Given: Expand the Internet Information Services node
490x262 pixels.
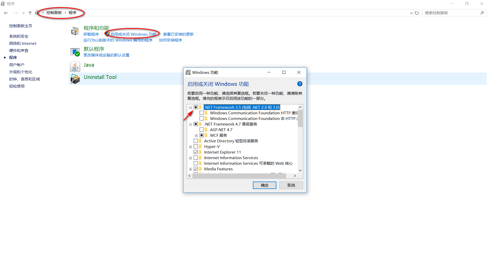Looking at the screenshot, I should (190, 158).
